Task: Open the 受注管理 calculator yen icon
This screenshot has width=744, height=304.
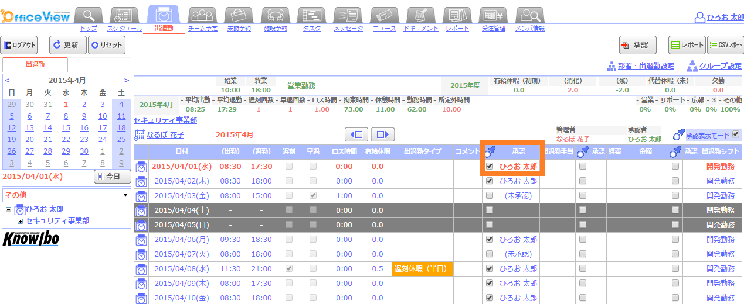Action: coord(493,15)
